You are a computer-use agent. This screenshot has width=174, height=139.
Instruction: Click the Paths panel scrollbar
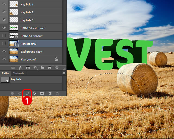(64, 83)
